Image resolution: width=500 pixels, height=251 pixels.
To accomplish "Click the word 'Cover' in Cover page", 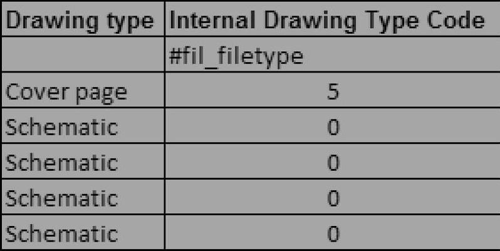I will point(31,93).
